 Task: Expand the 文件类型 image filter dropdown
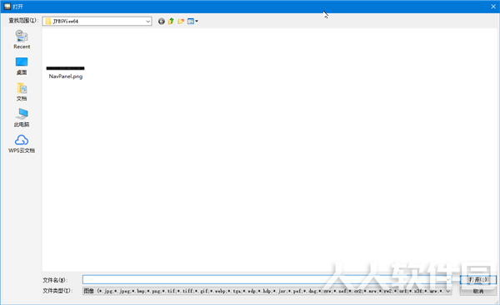(448, 291)
